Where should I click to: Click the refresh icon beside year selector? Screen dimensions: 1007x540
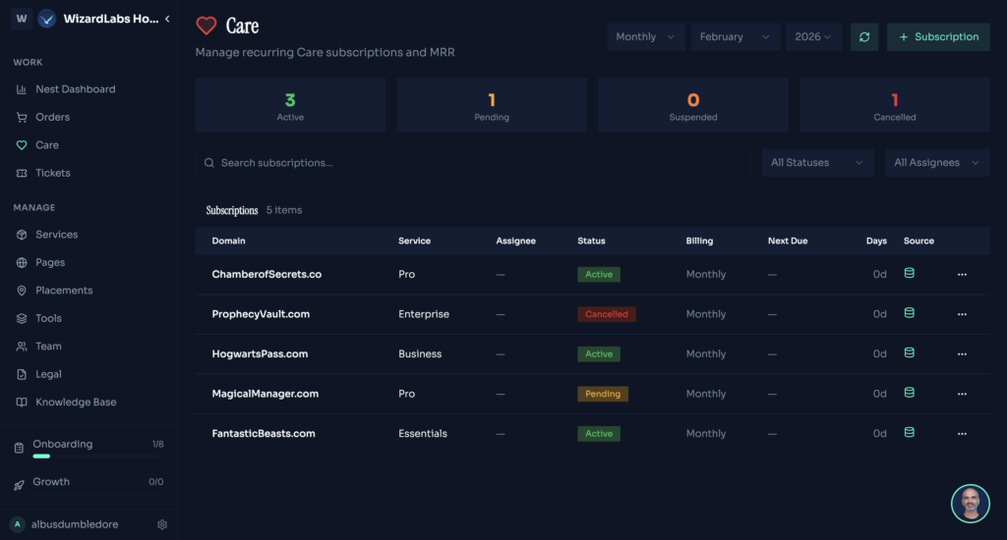tap(864, 37)
